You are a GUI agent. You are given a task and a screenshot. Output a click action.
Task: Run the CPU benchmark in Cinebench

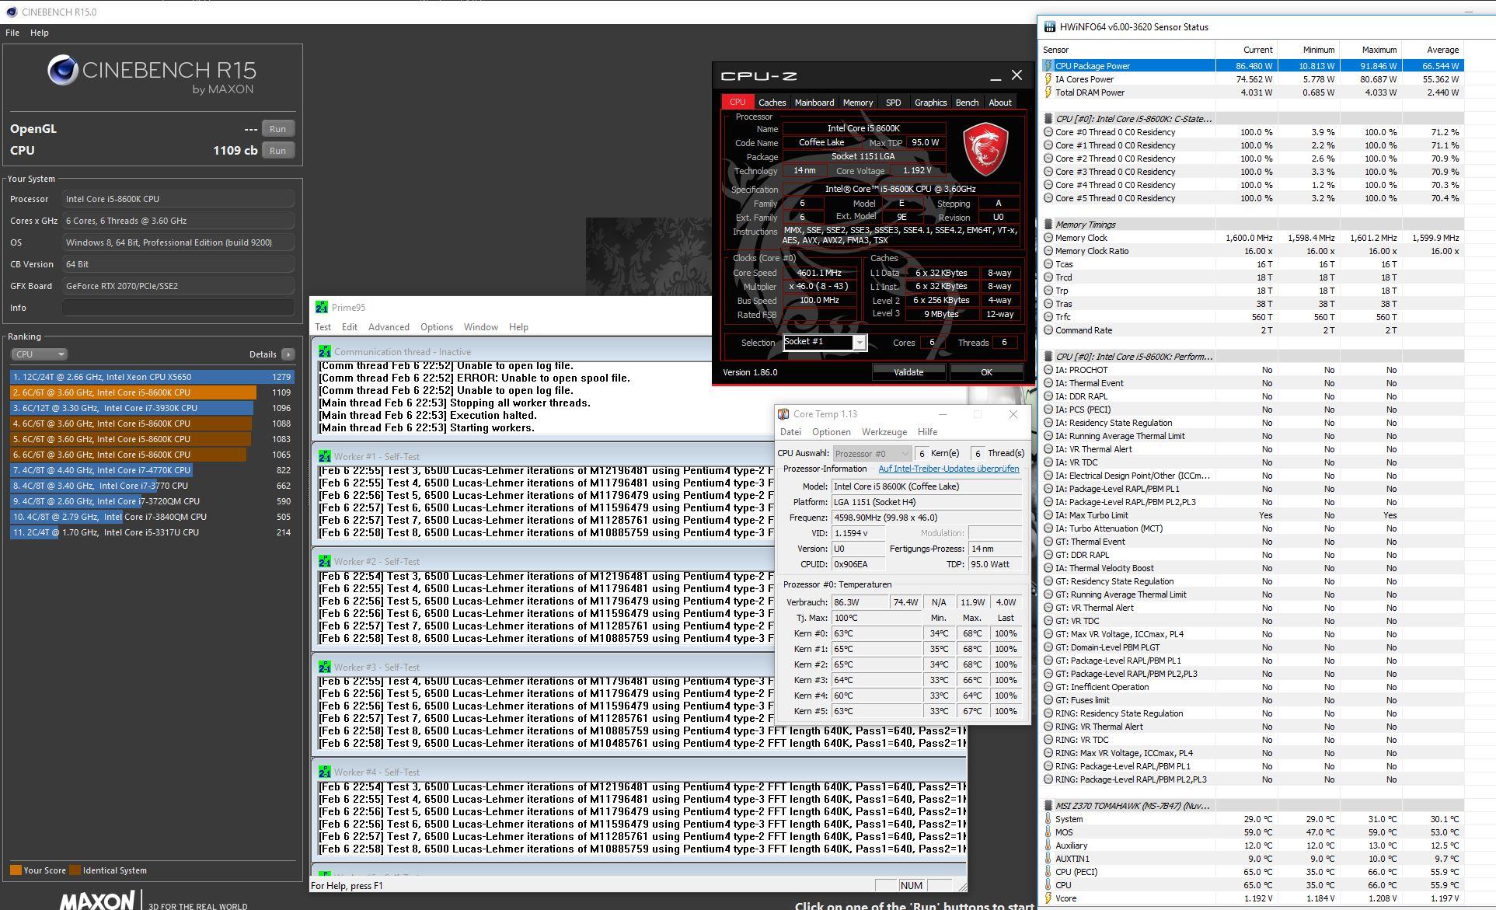[x=277, y=151]
